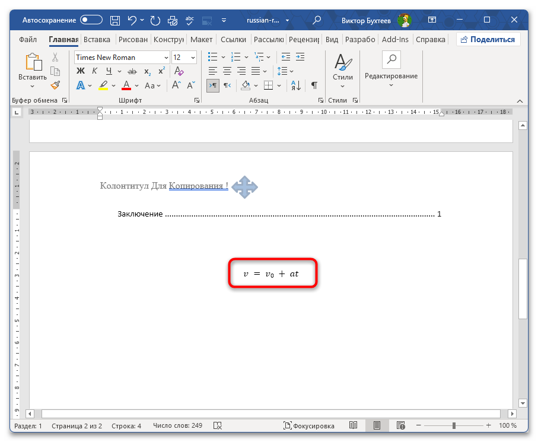Toggle the Автосохранение switch
The height and width of the screenshot is (442, 538).
coord(91,20)
